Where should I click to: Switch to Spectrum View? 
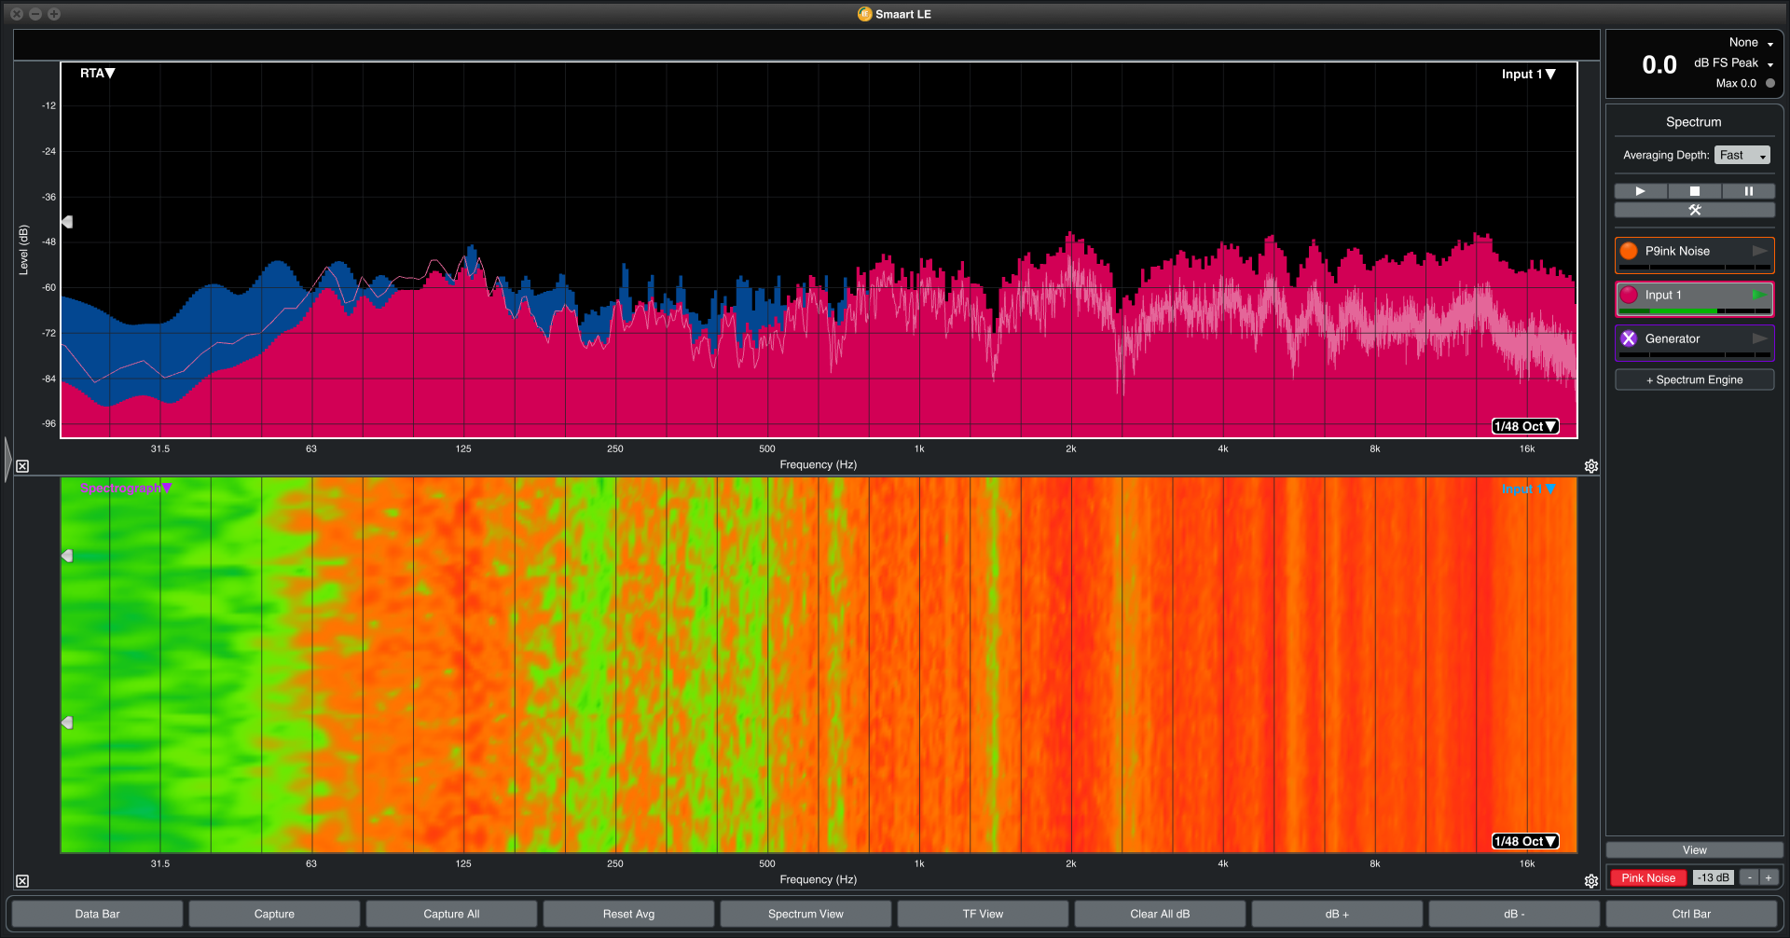805,914
